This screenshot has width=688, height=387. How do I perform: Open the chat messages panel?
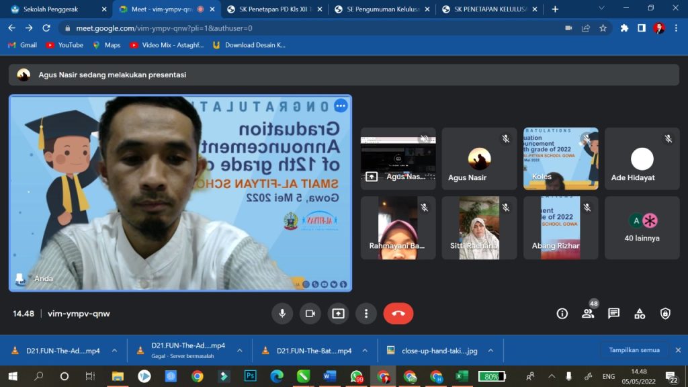613,314
